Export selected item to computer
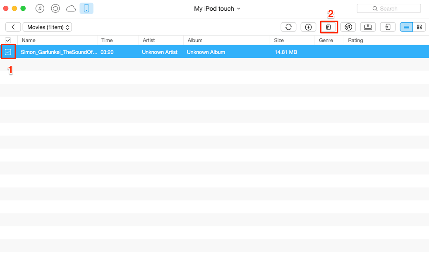This screenshot has width=429, height=263. [x=368, y=27]
